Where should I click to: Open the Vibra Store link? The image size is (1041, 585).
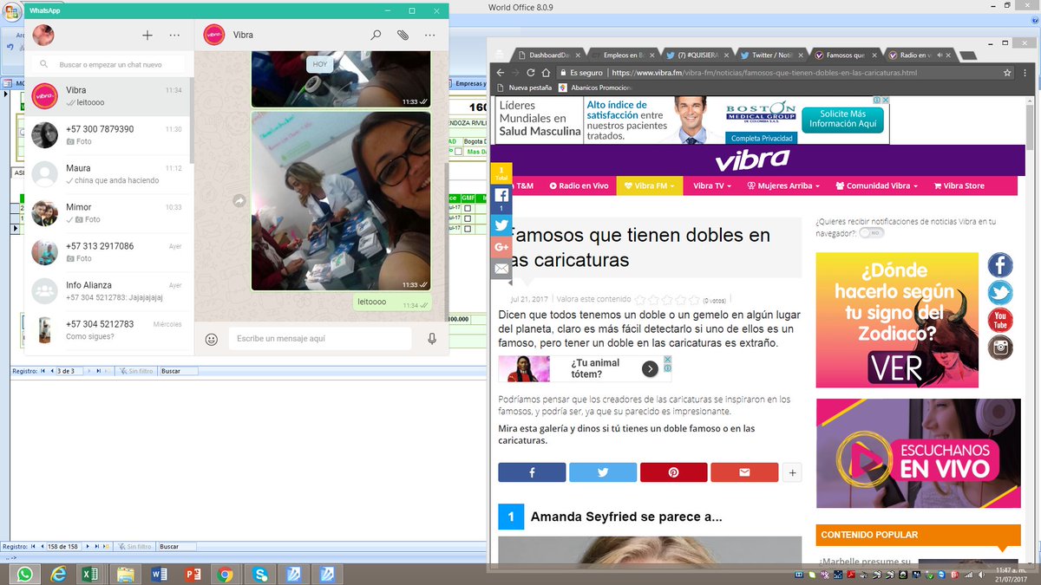(959, 185)
